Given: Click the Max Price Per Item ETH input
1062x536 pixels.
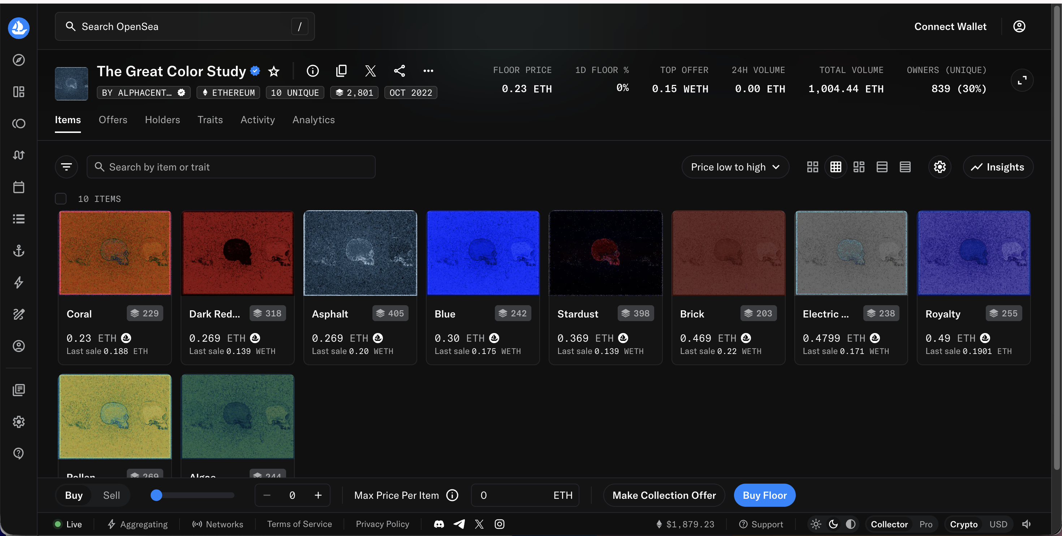Looking at the screenshot, I should pyautogui.click(x=525, y=495).
